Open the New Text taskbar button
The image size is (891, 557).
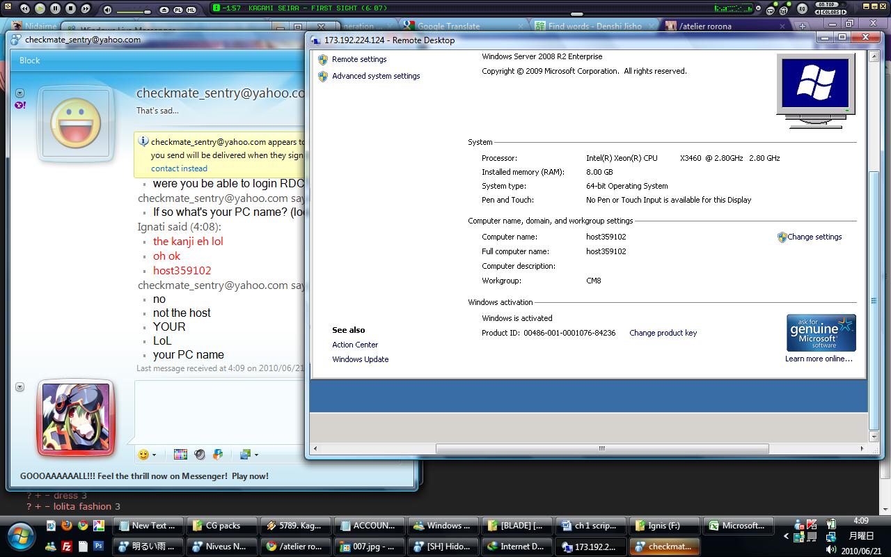(x=149, y=526)
